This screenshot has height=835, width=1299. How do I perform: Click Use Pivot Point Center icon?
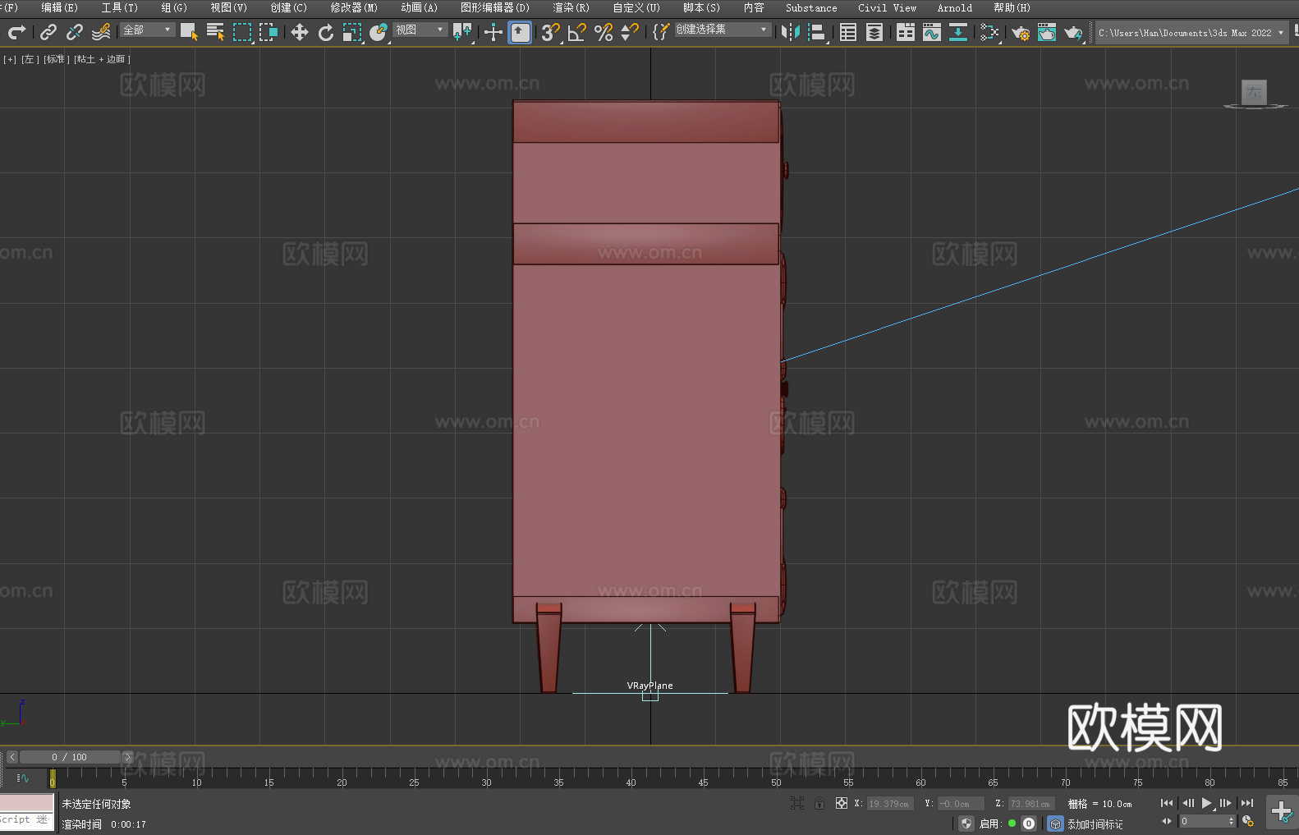click(462, 32)
